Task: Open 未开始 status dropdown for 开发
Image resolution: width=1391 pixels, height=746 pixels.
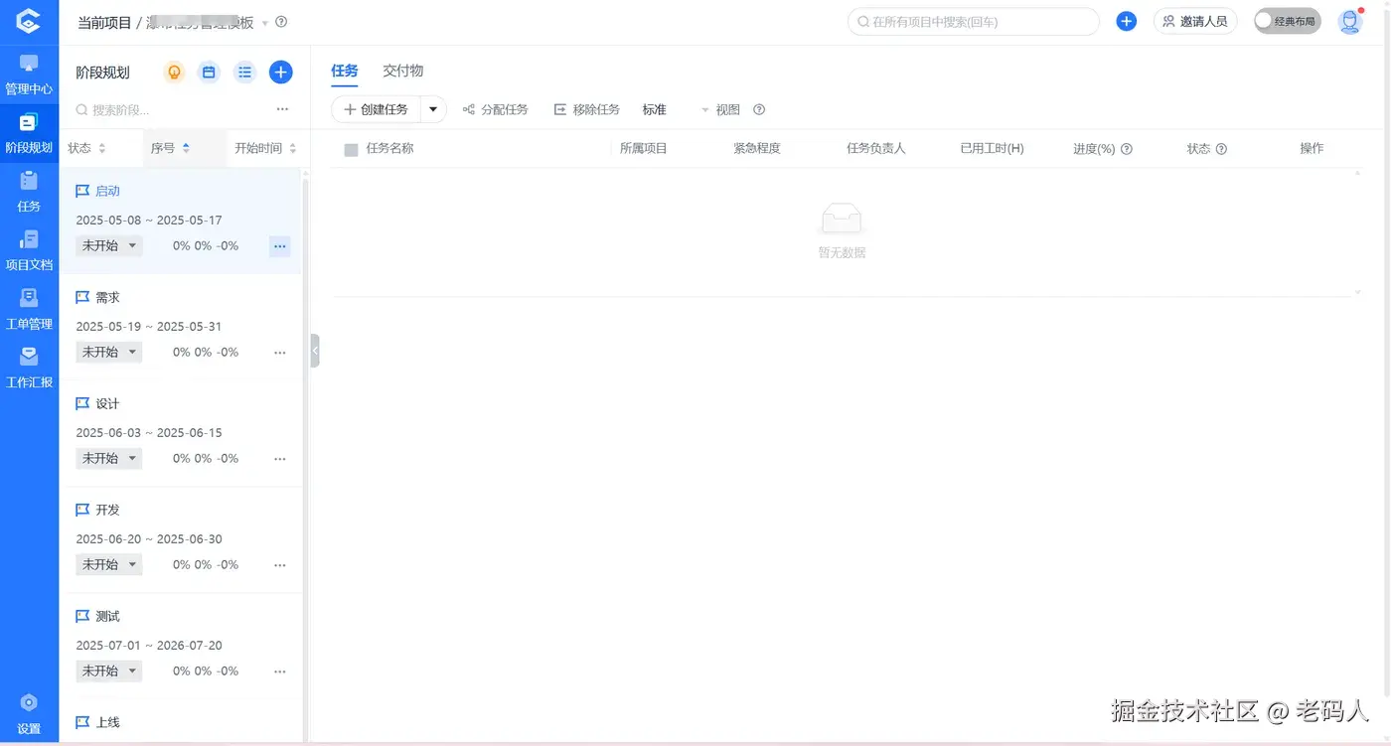Action: 109,565
